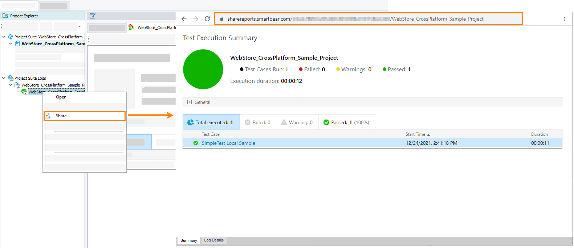Choose Open from the context menu

[x=61, y=97]
